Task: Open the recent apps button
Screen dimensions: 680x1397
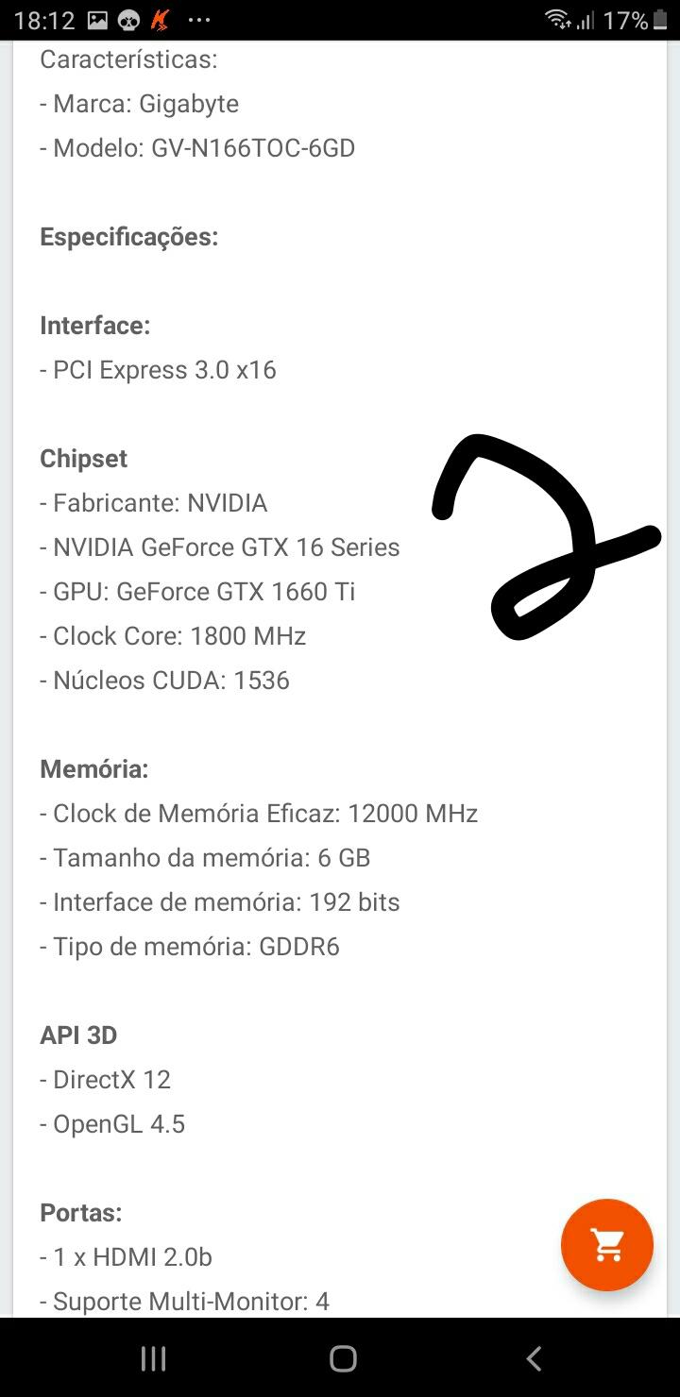Action: coord(153,1358)
